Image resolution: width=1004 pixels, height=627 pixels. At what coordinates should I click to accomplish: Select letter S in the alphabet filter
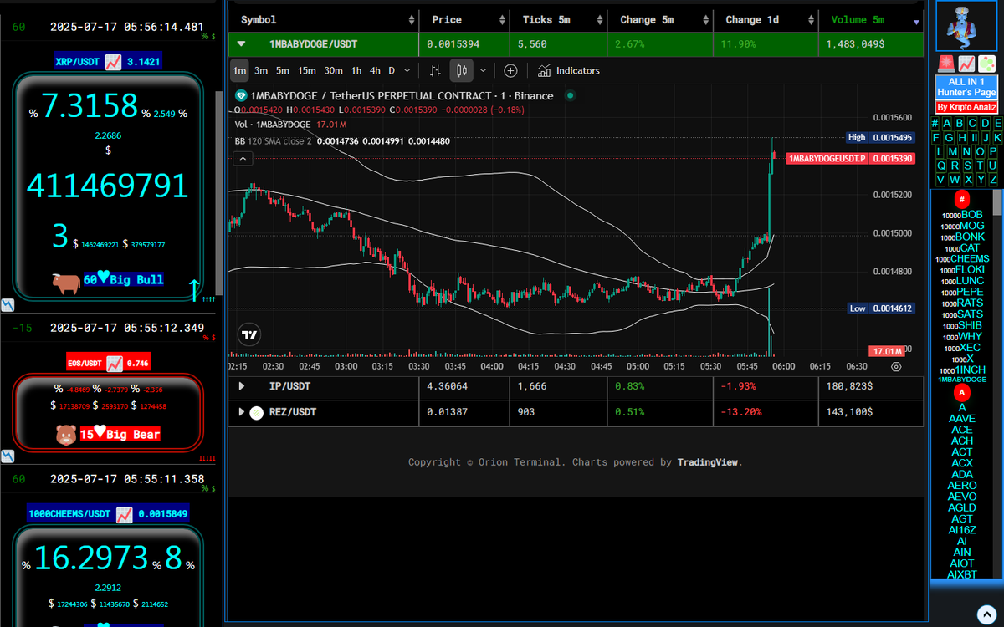point(966,166)
